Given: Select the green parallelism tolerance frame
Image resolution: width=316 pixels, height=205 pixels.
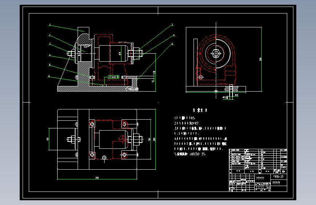Looking at the screenshot, I should click(x=113, y=77).
